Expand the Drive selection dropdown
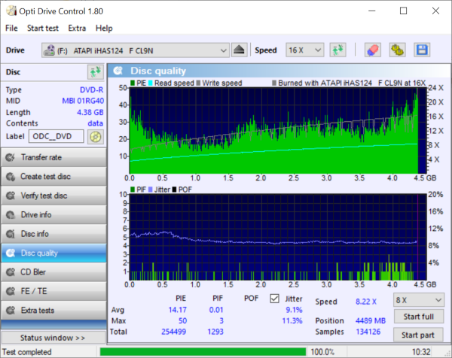Screen dimensions: 452x358 [222, 50]
